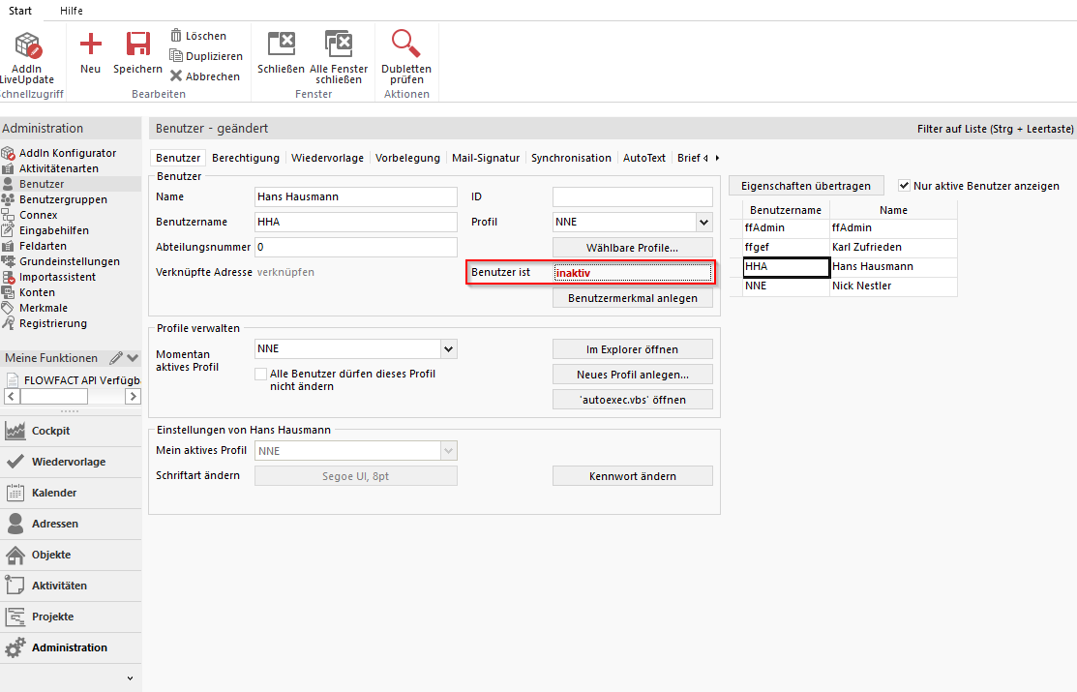Image resolution: width=1077 pixels, height=692 pixels.
Task: Open the Profil dropdown showing NNE
Action: pyautogui.click(x=703, y=222)
